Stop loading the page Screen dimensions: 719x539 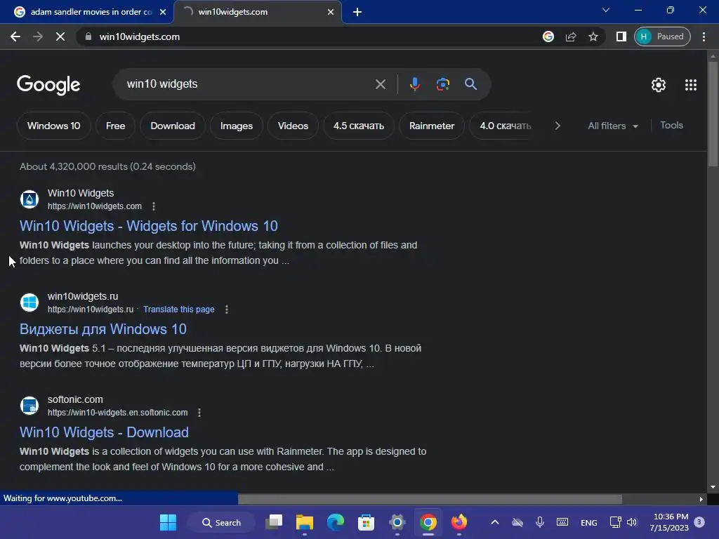click(60, 36)
